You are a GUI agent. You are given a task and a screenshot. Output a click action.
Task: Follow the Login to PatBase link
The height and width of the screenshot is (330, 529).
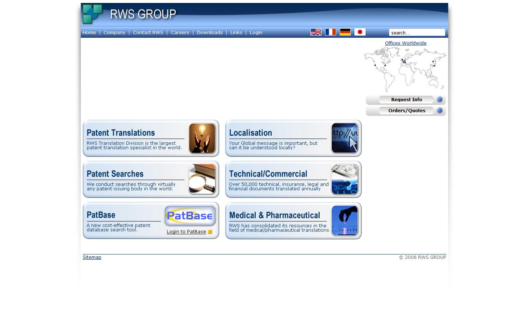point(186,232)
